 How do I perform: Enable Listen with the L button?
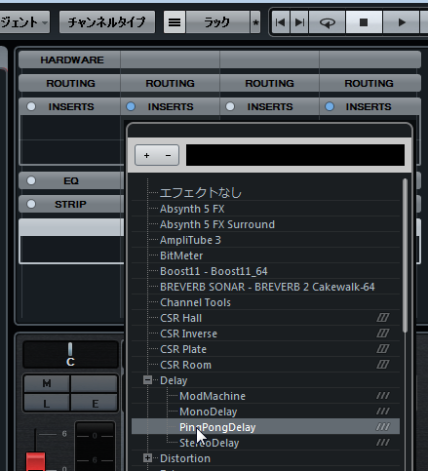(47, 404)
